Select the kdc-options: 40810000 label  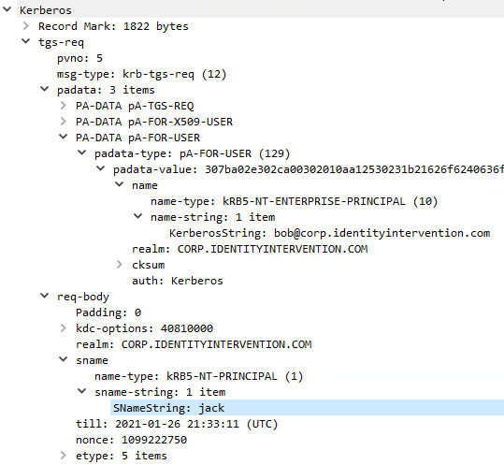(144, 328)
